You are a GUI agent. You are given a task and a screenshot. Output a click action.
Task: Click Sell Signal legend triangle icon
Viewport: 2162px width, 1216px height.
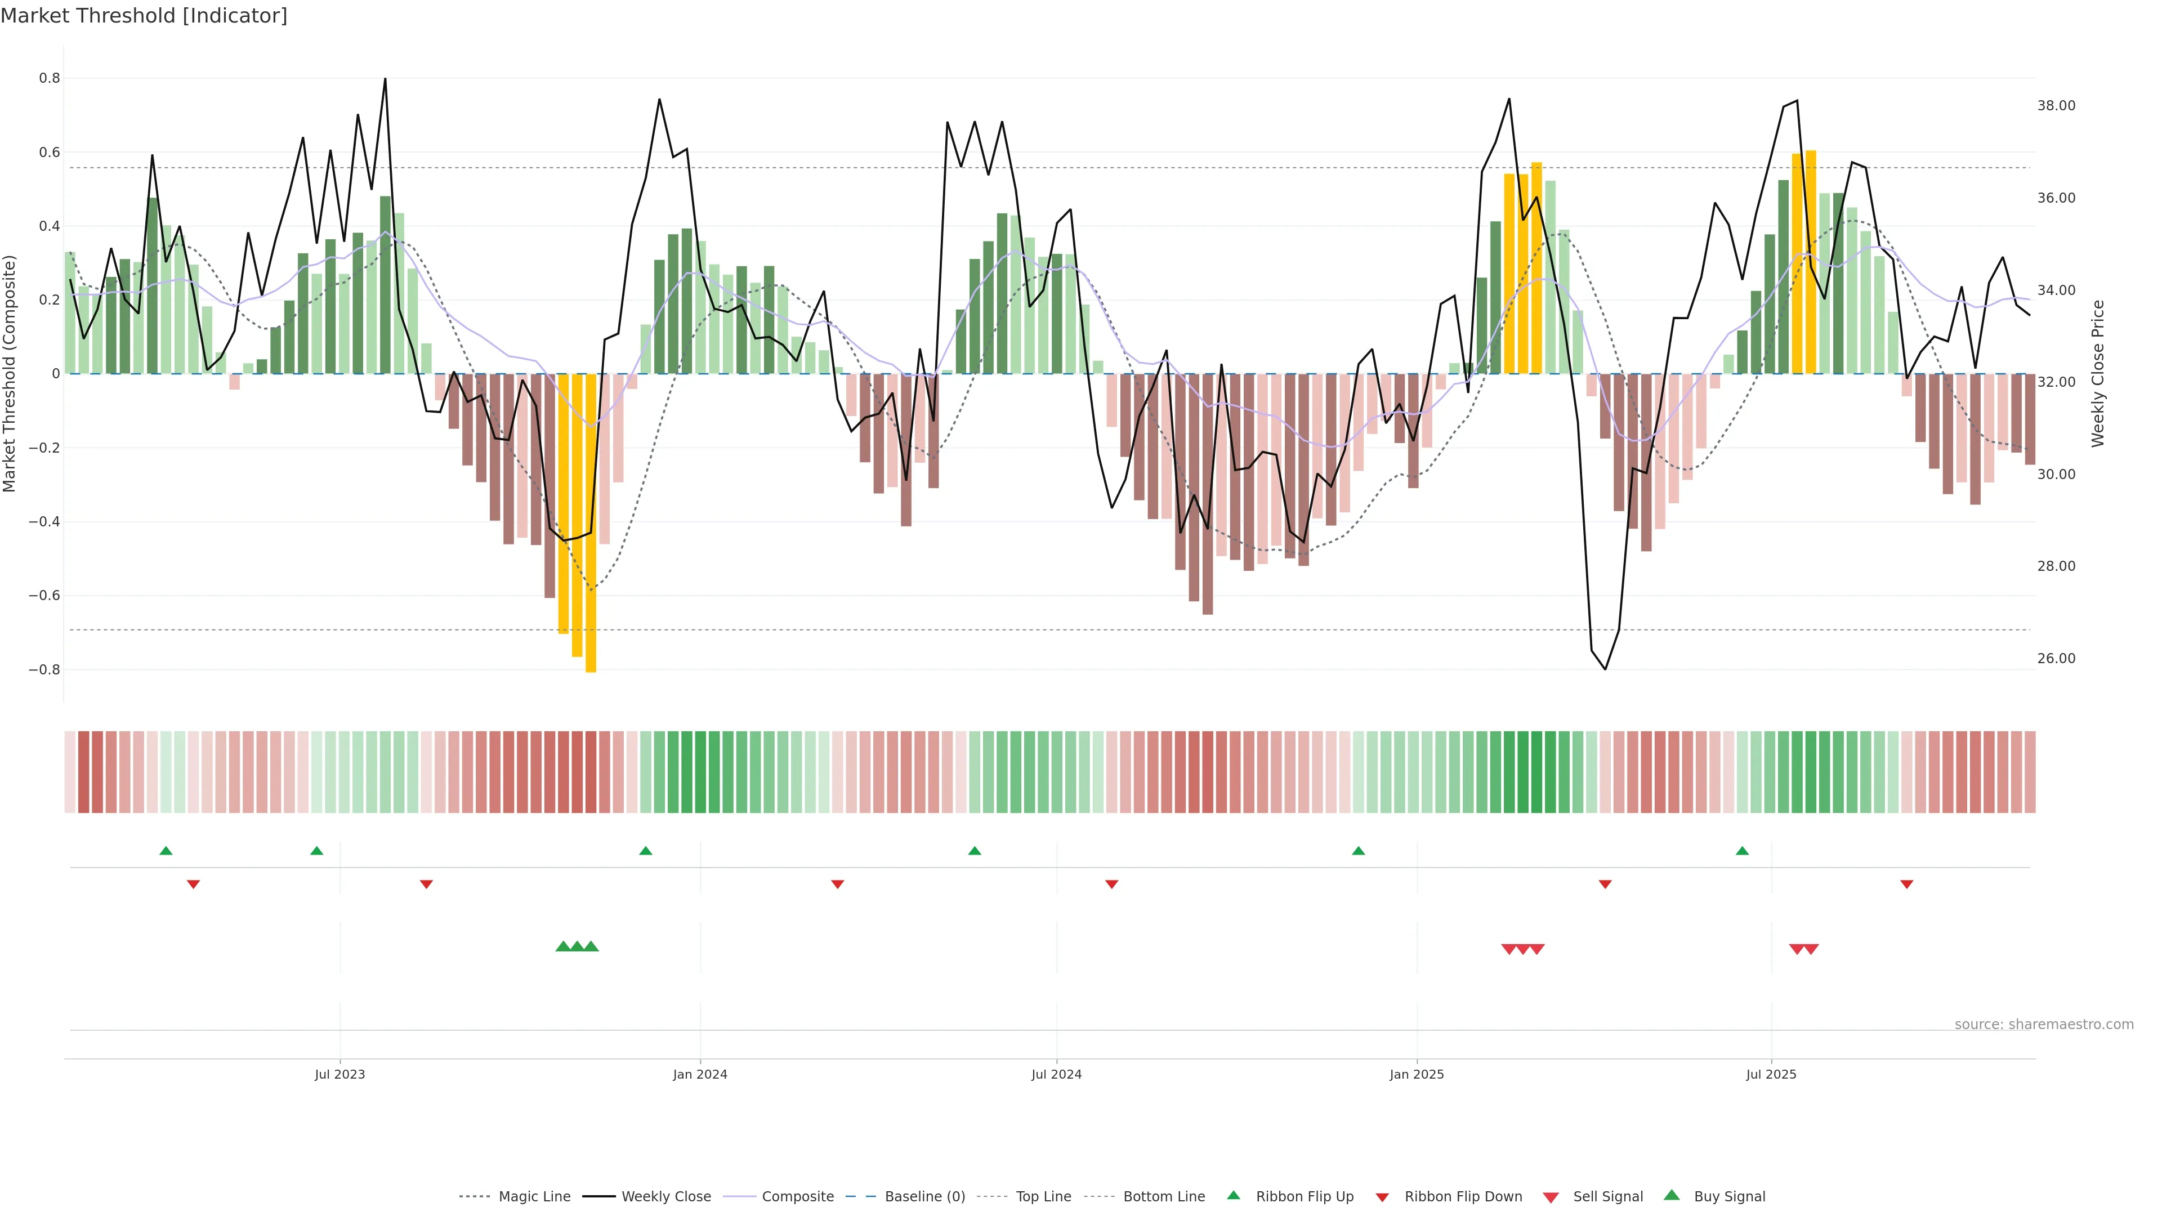[1551, 1197]
